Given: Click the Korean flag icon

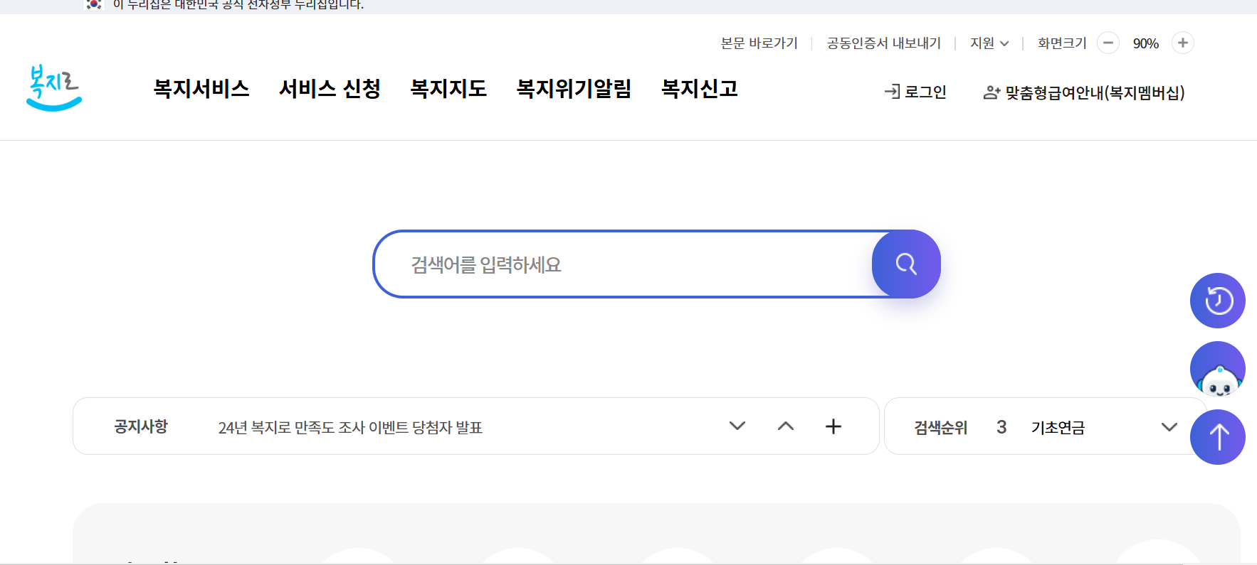Looking at the screenshot, I should pyautogui.click(x=94, y=4).
